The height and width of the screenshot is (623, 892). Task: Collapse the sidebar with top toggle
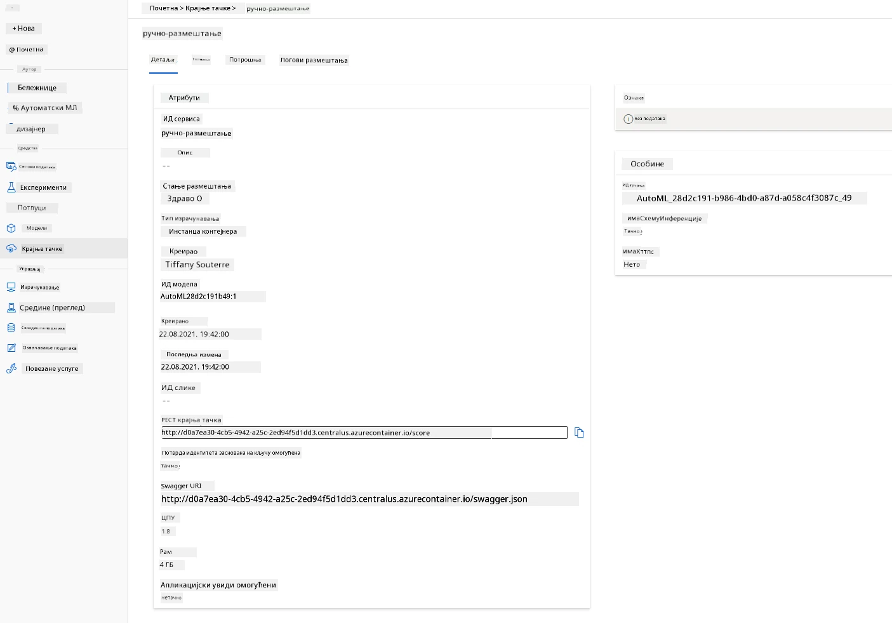click(13, 8)
